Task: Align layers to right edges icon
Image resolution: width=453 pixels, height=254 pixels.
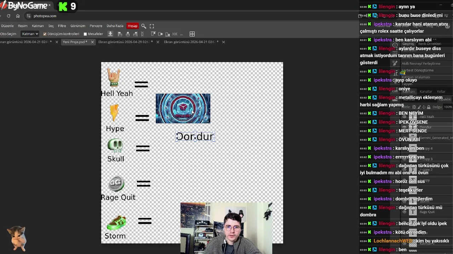Action: click(x=135, y=34)
